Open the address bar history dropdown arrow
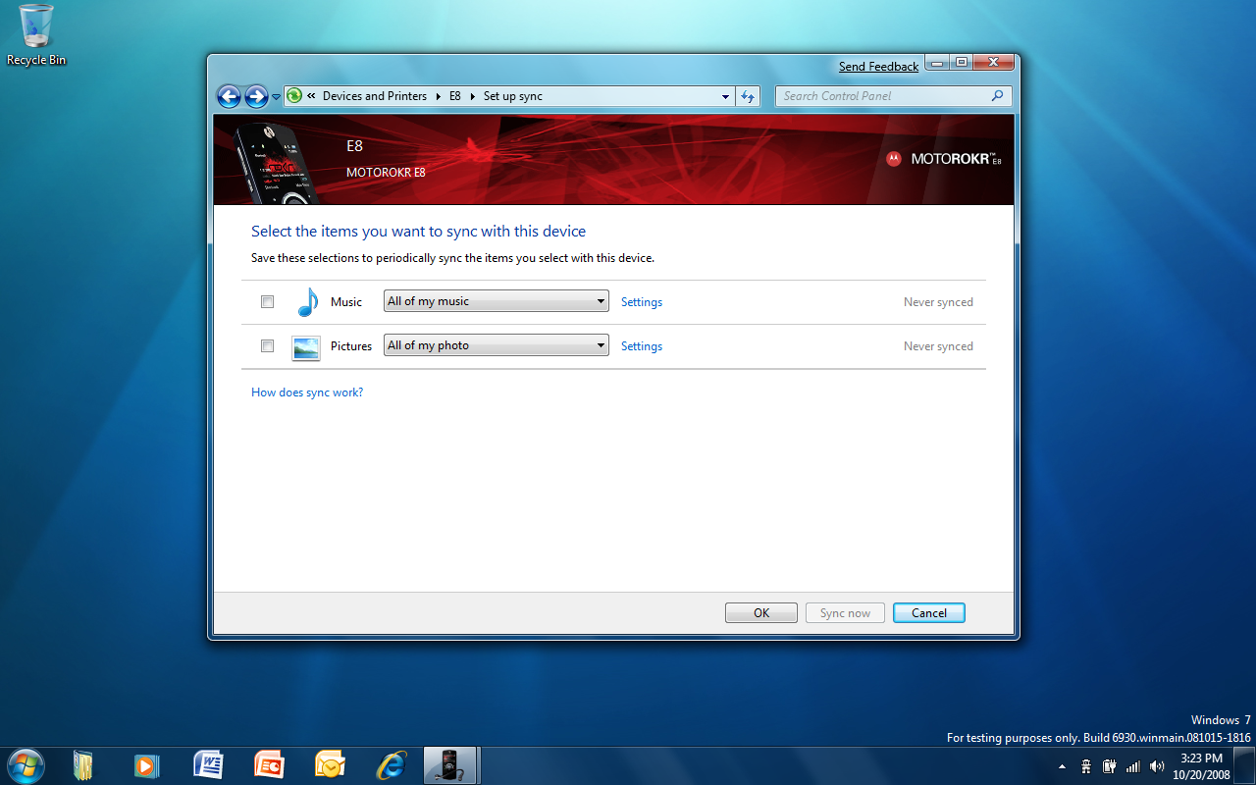The image size is (1256, 785). click(726, 96)
